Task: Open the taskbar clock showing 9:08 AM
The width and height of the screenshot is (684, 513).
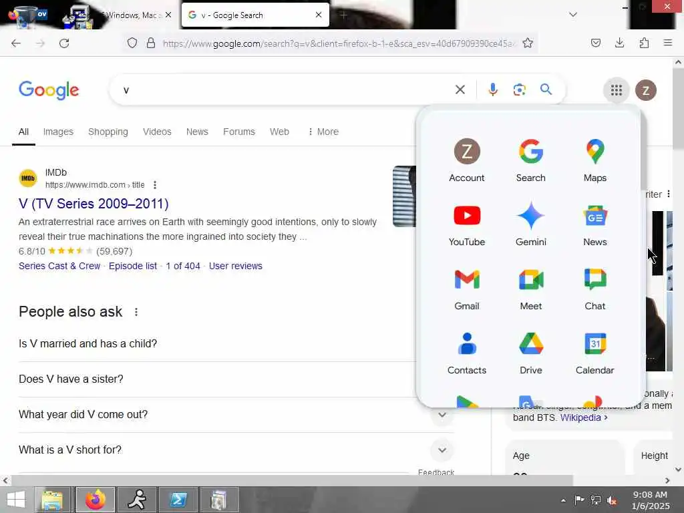Action: tap(650, 500)
